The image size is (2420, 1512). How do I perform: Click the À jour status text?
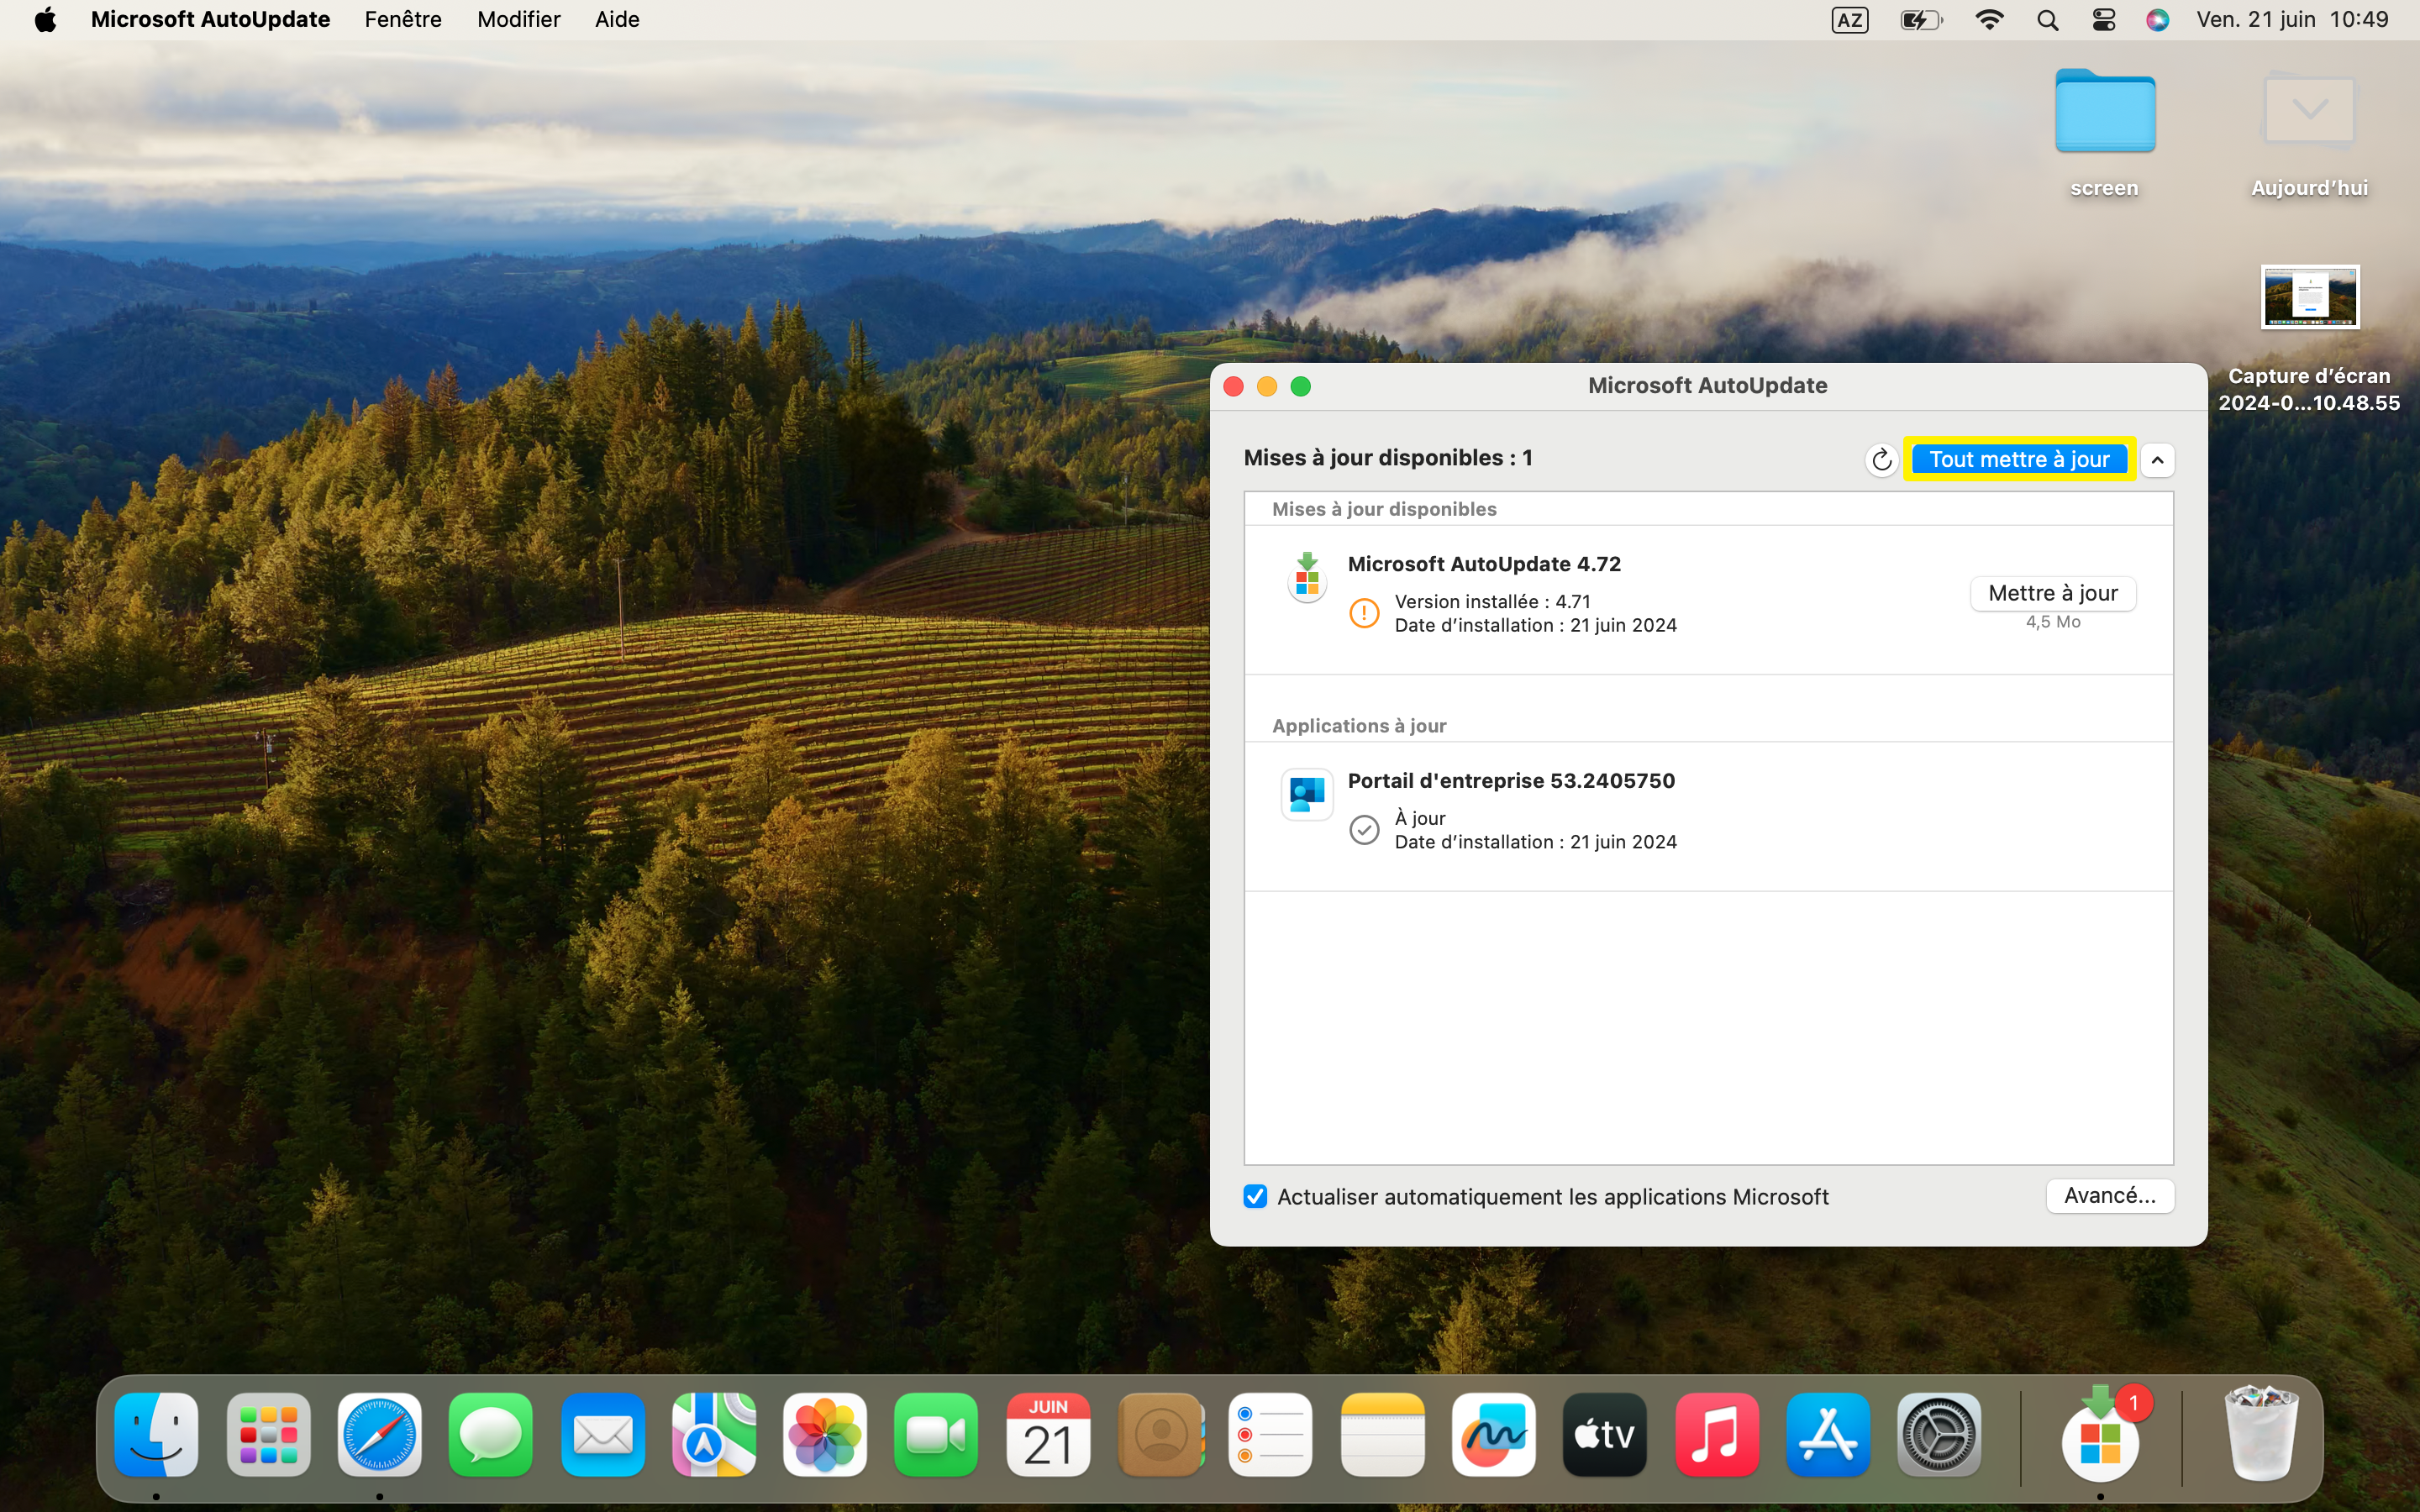coord(1420,818)
